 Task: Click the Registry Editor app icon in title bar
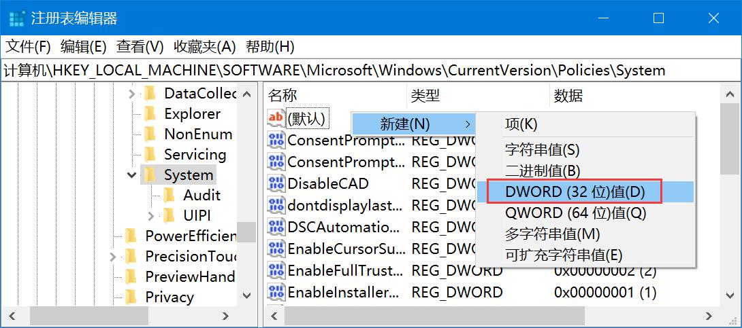click(x=17, y=18)
